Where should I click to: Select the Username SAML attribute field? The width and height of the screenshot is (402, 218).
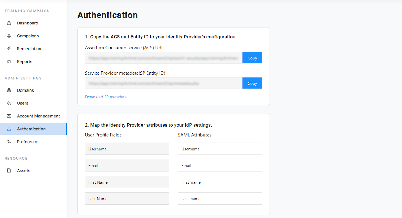(220, 149)
